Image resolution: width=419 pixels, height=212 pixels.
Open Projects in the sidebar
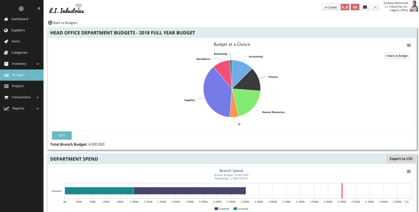click(22, 86)
